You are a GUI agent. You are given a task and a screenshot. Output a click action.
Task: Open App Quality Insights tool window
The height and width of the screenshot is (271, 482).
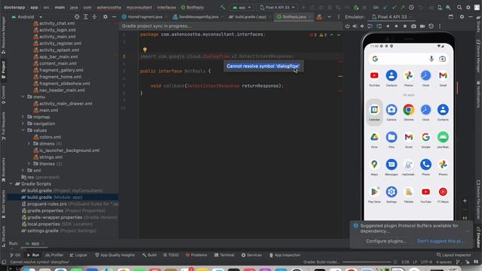point(114,255)
